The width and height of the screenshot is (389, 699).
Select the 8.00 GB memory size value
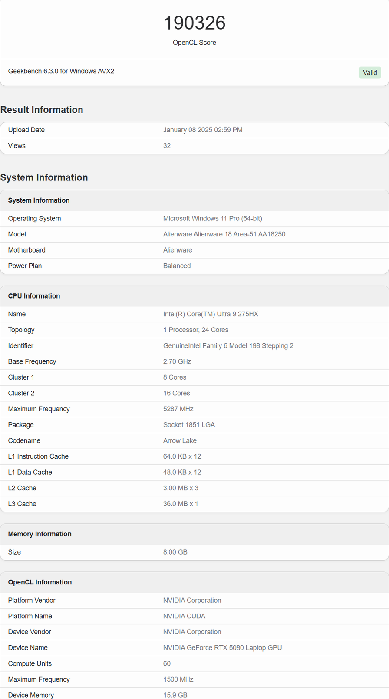pos(175,552)
